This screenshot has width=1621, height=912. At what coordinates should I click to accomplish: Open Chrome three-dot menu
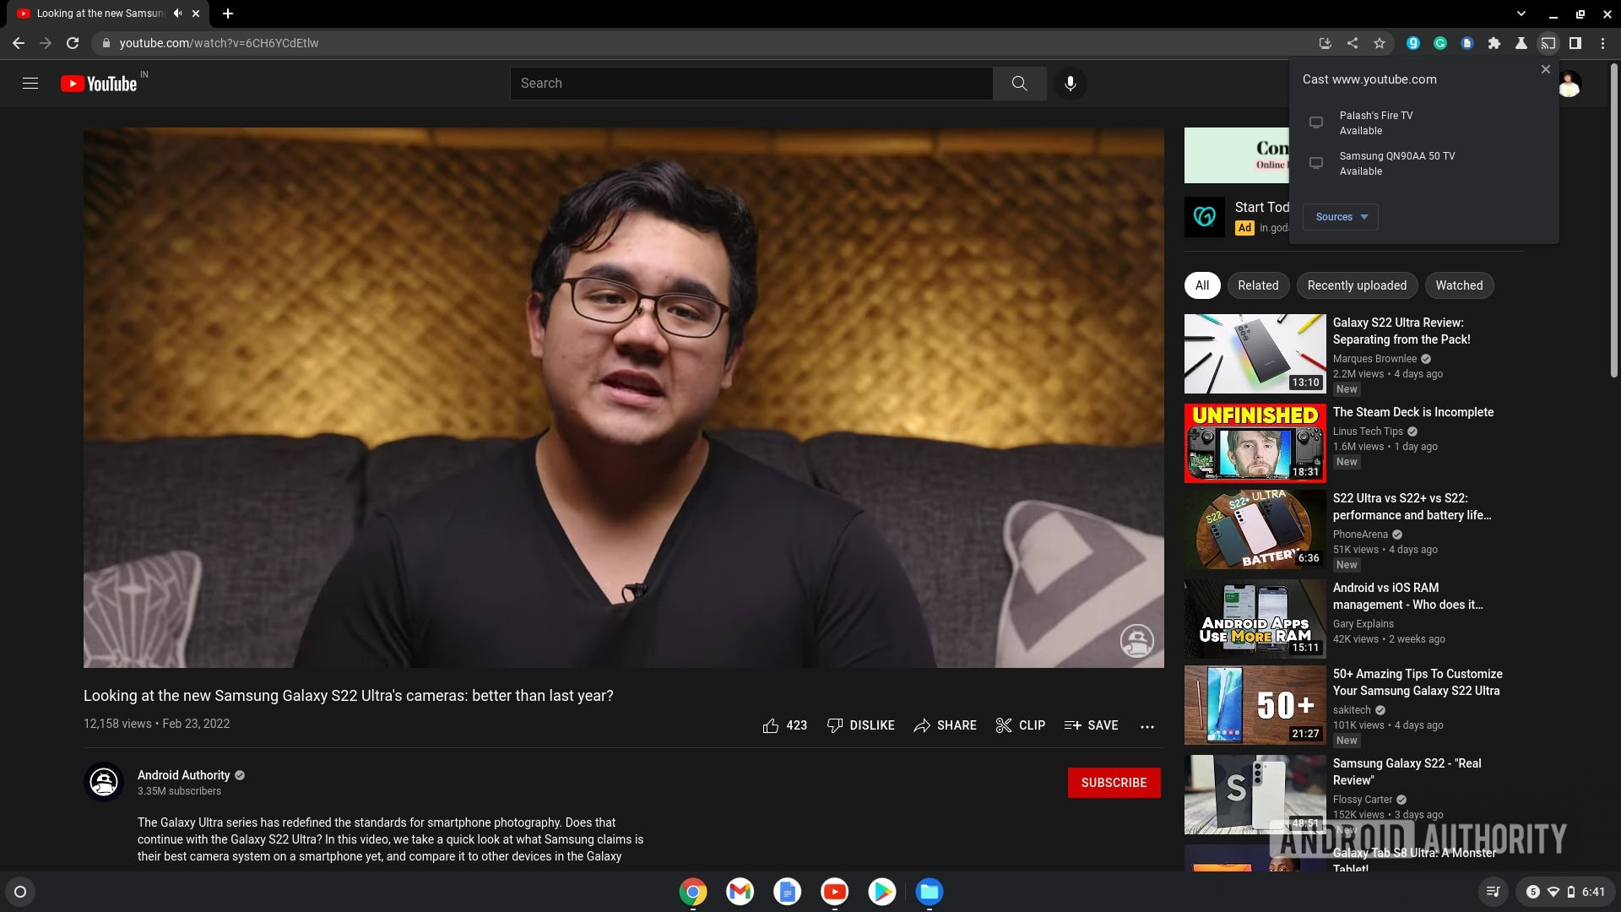(1602, 43)
